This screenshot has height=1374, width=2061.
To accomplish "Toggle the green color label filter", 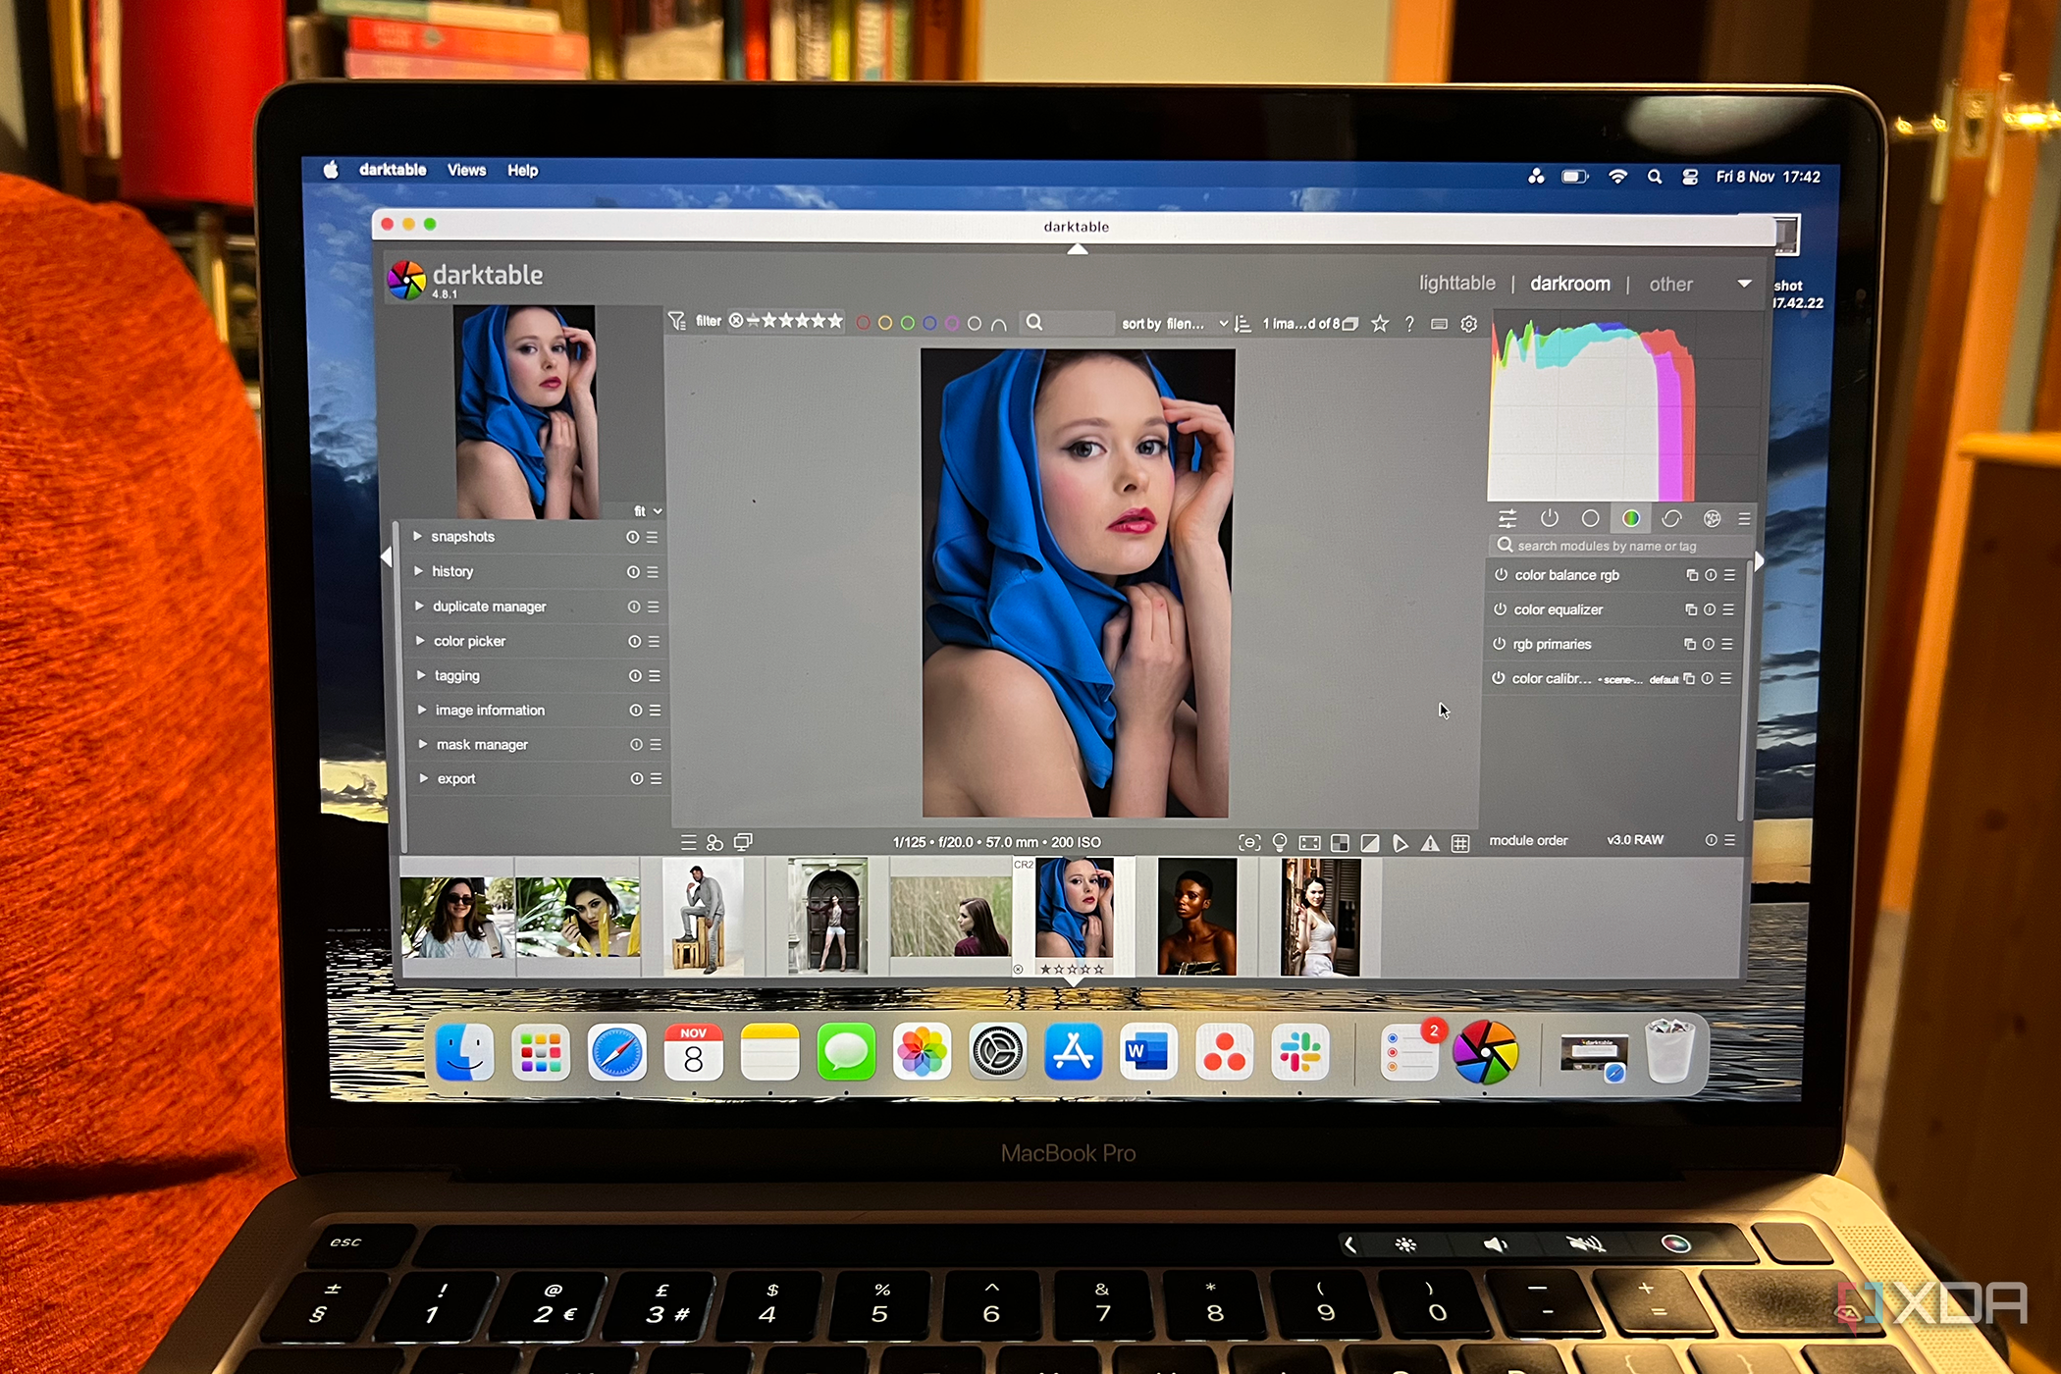I will [x=907, y=323].
